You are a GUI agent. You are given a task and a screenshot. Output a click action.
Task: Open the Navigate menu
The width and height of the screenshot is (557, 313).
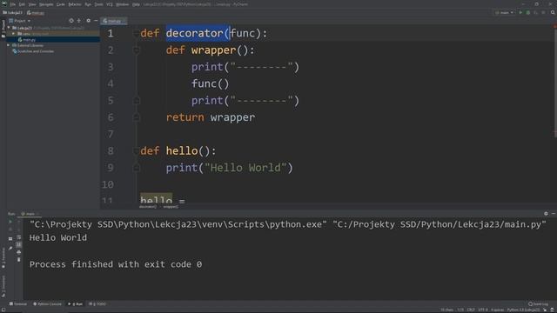coord(46,4)
